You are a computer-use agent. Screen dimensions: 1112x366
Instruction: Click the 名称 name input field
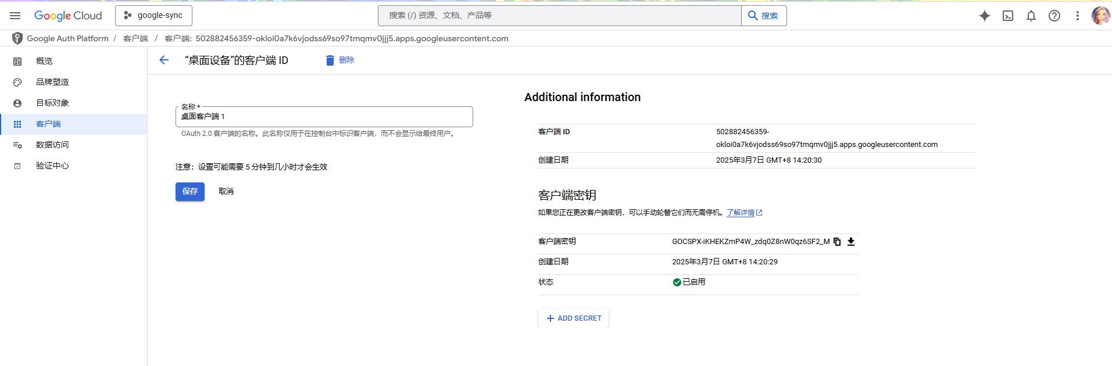pyautogui.click(x=324, y=116)
